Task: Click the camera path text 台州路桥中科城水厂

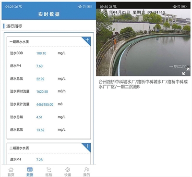Action: (x=117, y=82)
